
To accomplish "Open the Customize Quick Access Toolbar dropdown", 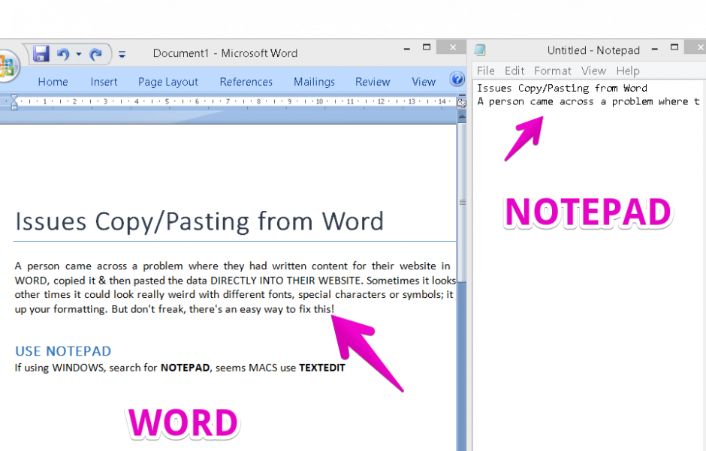I will (x=122, y=54).
